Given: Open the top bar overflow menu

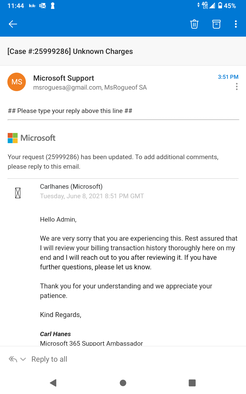Looking at the screenshot, I should [236, 24].
